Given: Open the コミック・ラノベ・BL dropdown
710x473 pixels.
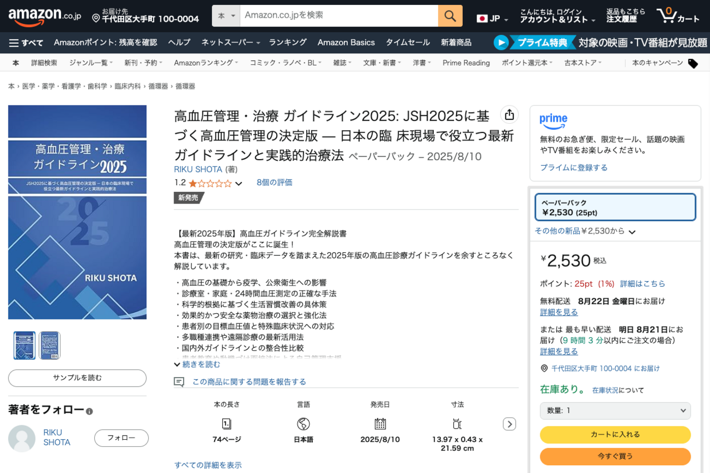Looking at the screenshot, I should pyautogui.click(x=285, y=63).
